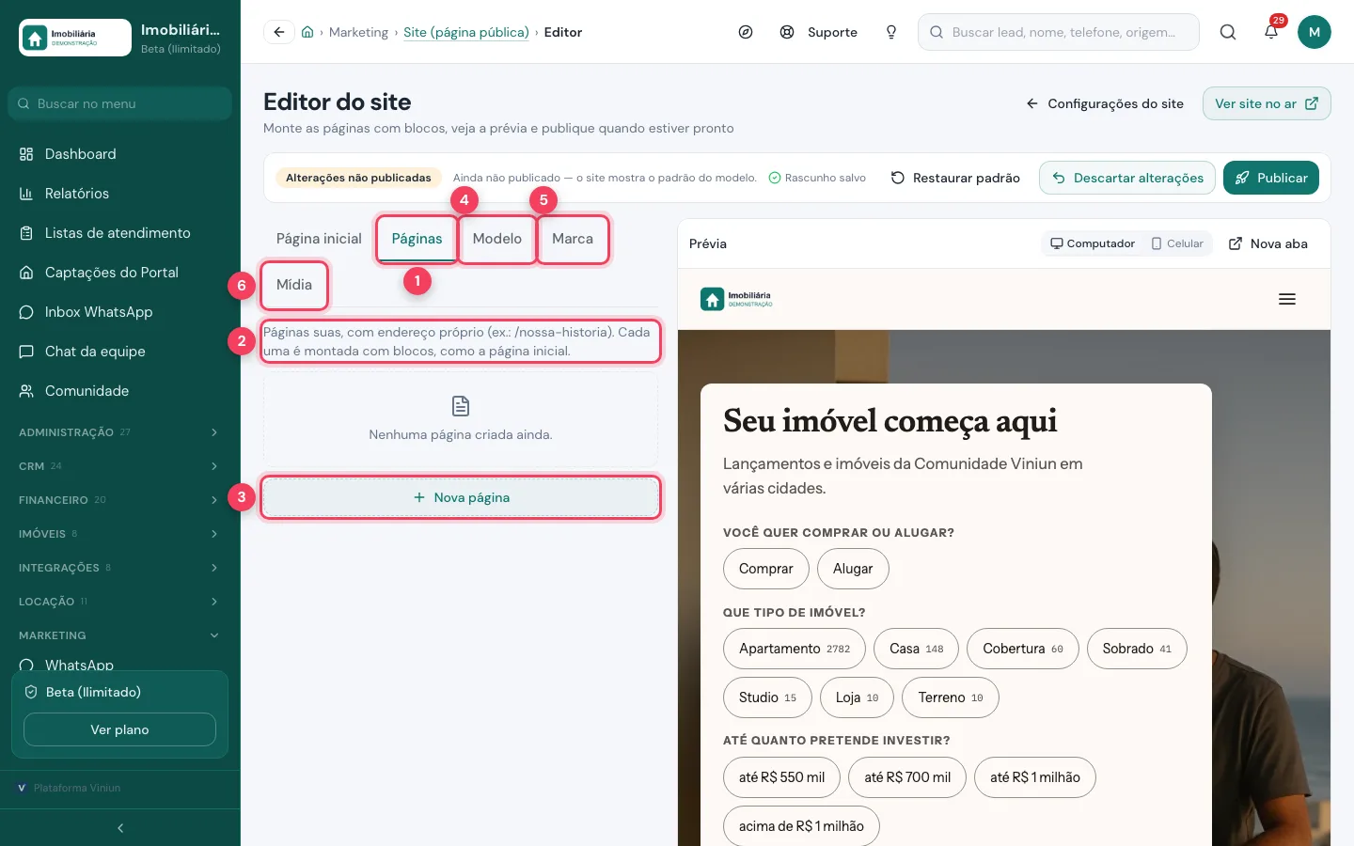
Task: Collapse the sidebar with the chevron
Action: [x=120, y=828]
